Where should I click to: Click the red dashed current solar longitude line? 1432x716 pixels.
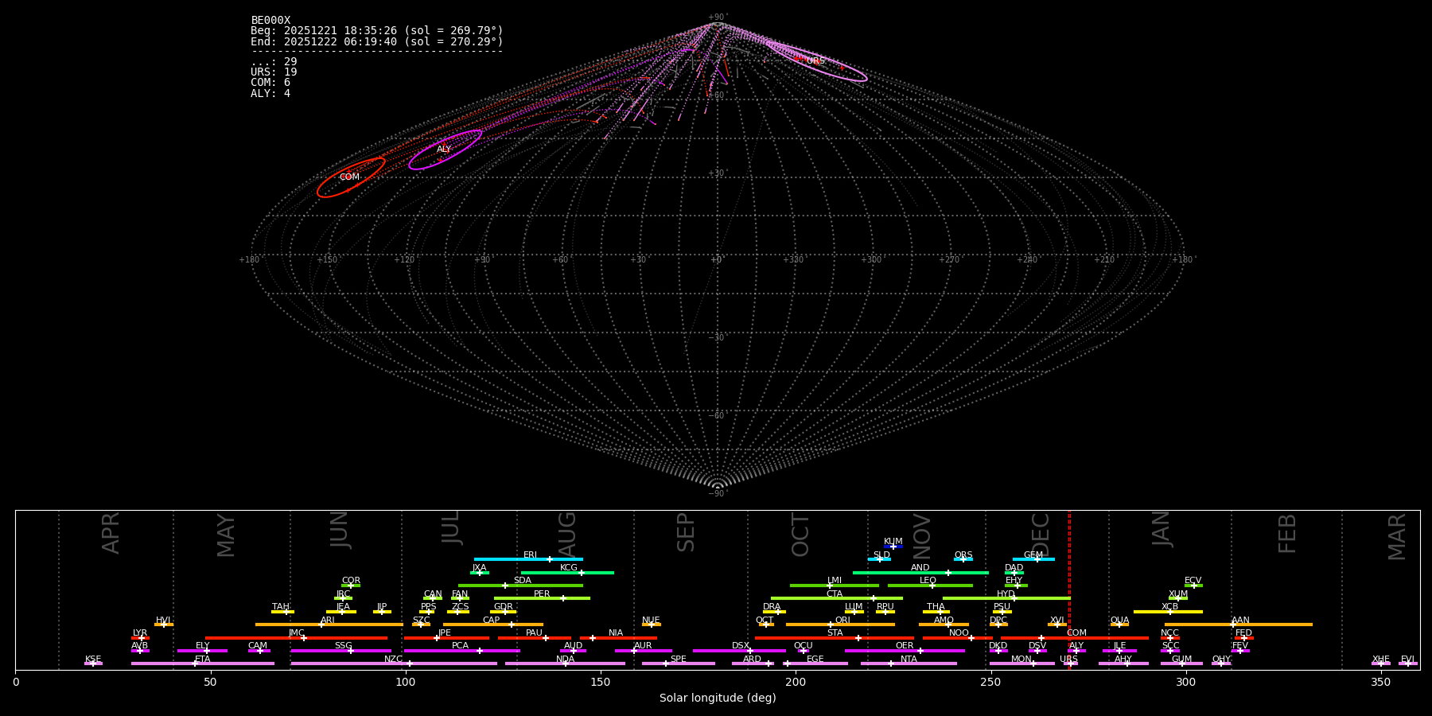[x=1069, y=590]
